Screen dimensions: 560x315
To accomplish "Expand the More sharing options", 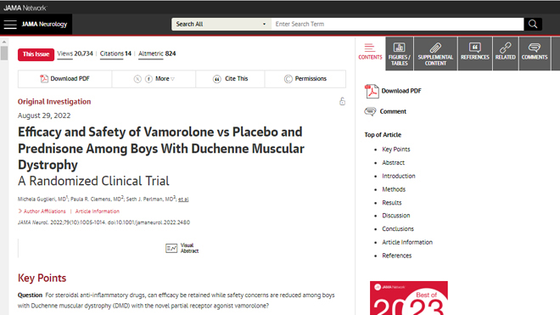I will (x=165, y=79).
